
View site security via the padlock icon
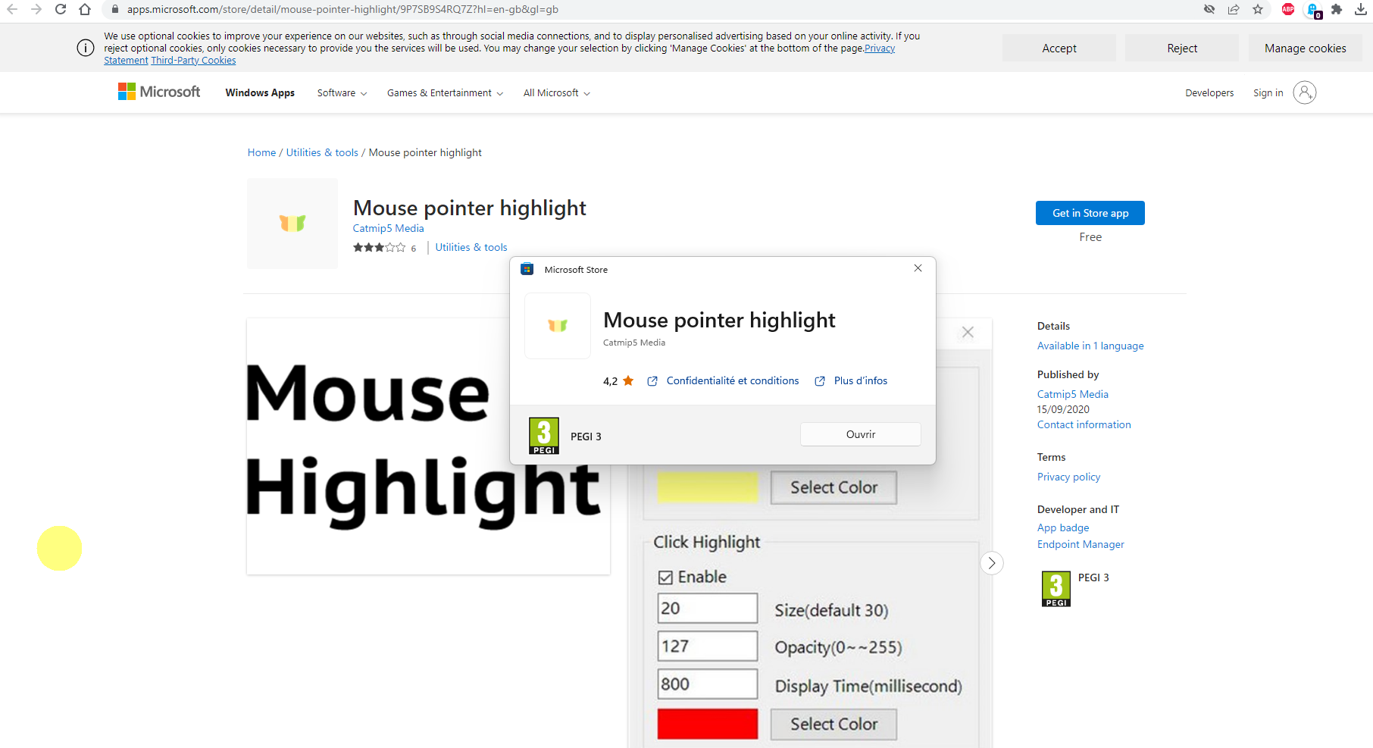pyautogui.click(x=115, y=9)
